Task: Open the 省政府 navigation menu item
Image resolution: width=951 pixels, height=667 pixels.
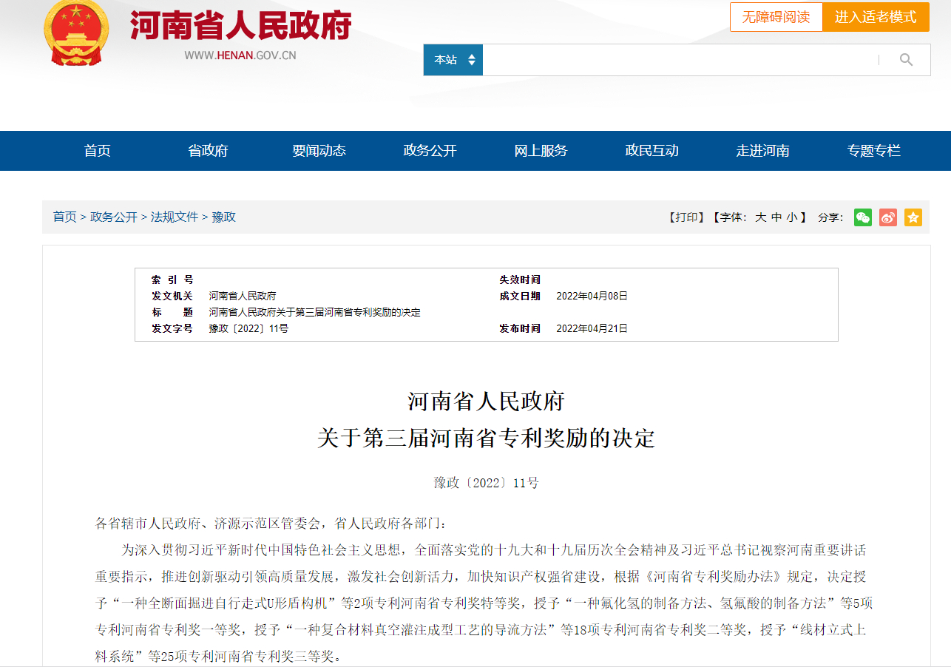Action: pos(209,151)
